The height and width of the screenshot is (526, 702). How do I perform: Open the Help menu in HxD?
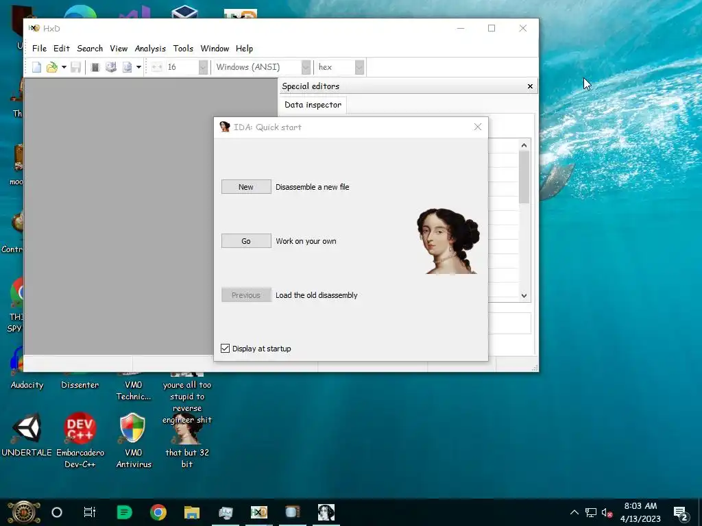(x=245, y=49)
